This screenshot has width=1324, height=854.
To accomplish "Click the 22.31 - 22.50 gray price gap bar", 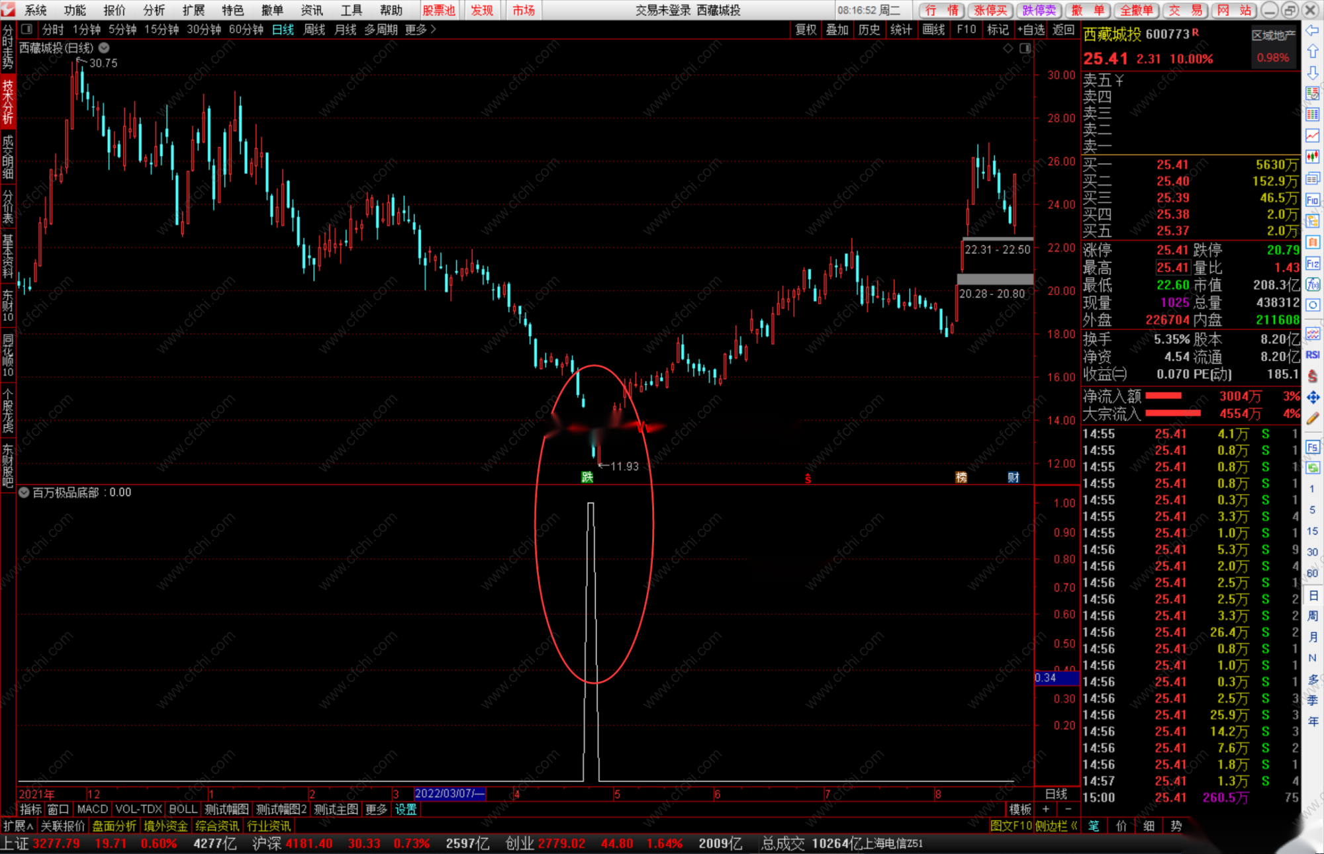I will click(998, 239).
